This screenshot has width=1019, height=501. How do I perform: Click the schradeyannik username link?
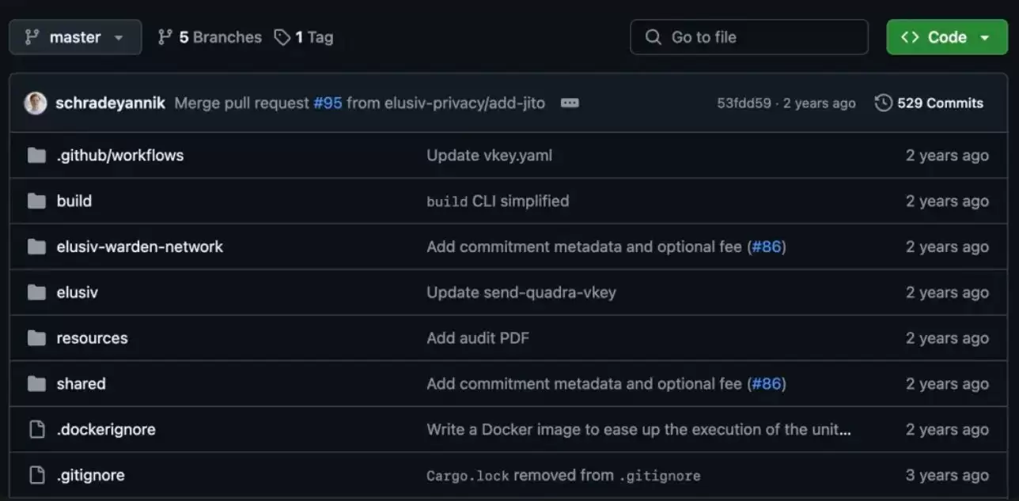point(110,103)
